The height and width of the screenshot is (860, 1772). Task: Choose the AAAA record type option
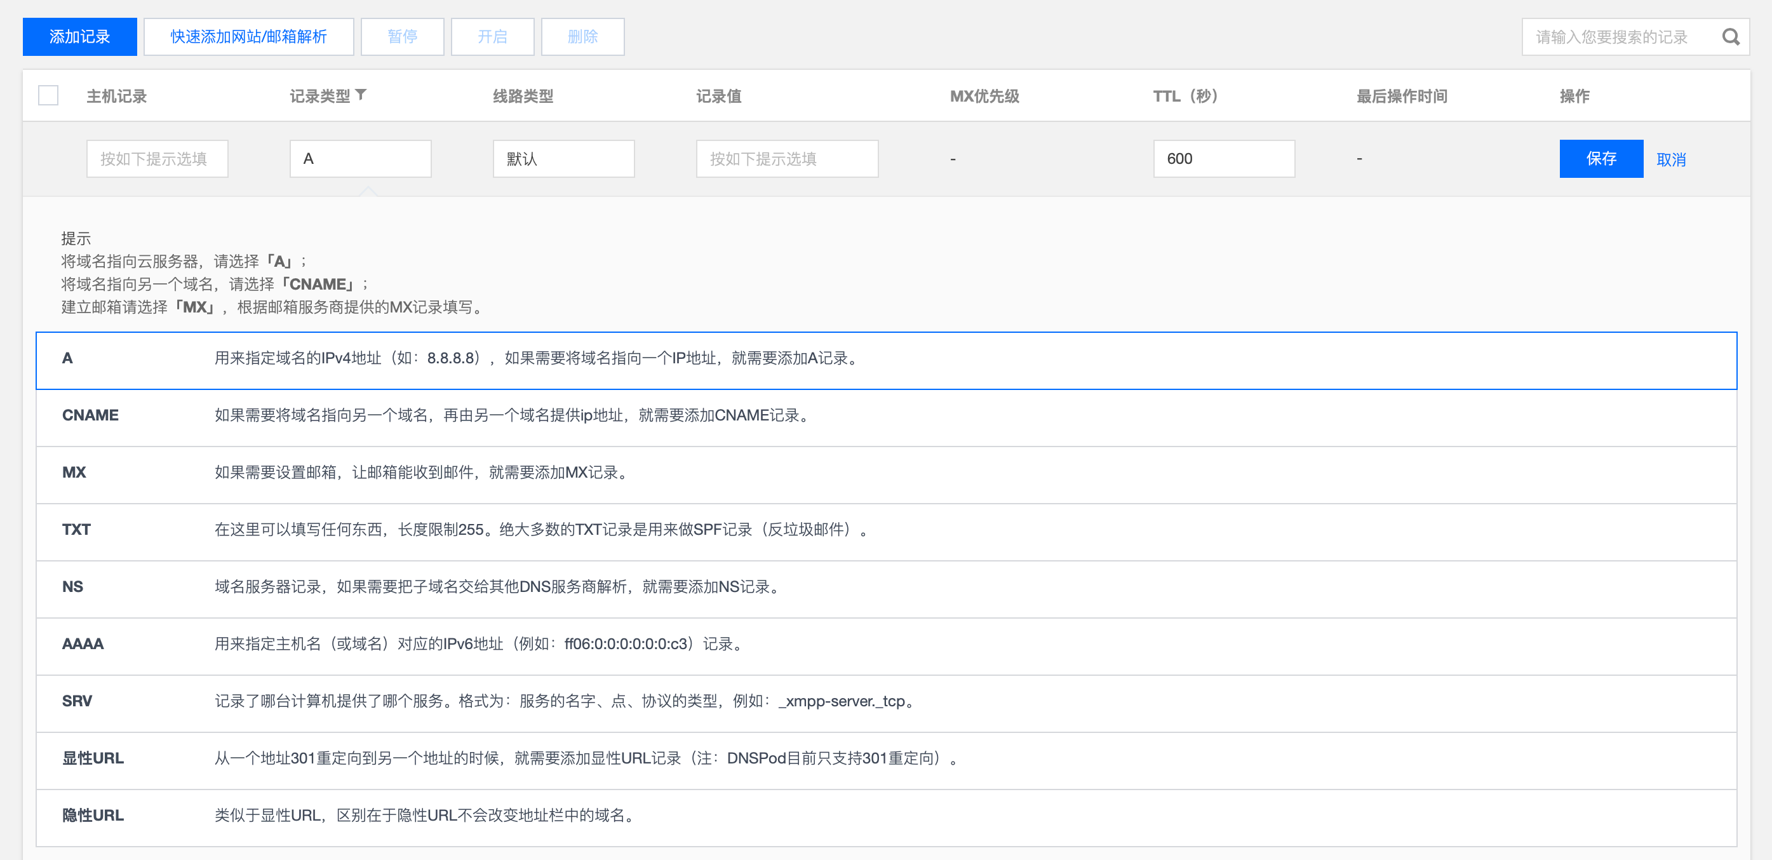pyautogui.click(x=83, y=644)
